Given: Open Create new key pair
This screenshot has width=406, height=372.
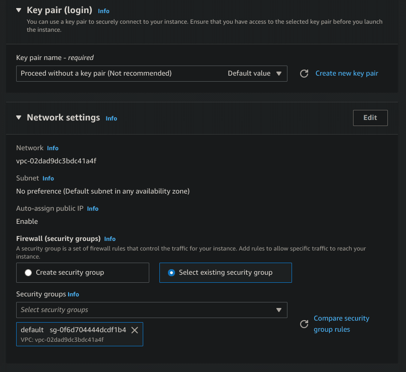Looking at the screenshot, I should point(346,73).
